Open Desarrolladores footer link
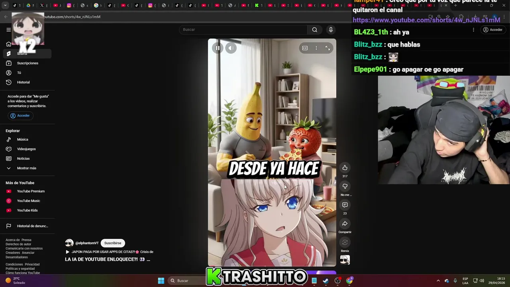Screen dimensions: 510x287 [17, 257]
